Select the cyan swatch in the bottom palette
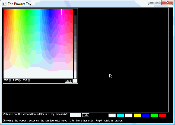The height and width of the screenshot is (125, 175). (120, 115)
